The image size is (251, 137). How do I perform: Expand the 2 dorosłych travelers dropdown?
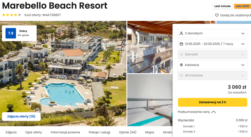(212, 33)
